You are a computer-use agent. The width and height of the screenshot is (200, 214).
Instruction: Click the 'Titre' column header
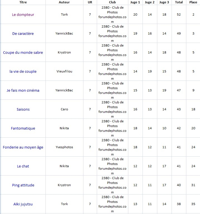click(23, 2)
